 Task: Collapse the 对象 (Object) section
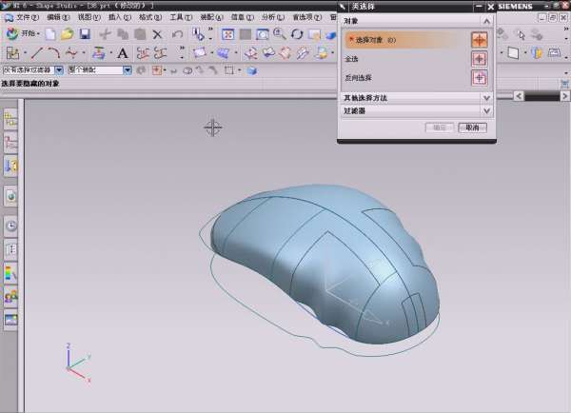click(x=487, y=20)
